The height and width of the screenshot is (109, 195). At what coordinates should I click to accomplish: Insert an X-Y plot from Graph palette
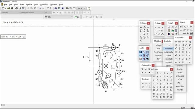click(169, 27)
